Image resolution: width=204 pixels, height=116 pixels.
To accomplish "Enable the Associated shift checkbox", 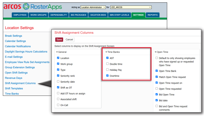I will click(x=58, y=99).
